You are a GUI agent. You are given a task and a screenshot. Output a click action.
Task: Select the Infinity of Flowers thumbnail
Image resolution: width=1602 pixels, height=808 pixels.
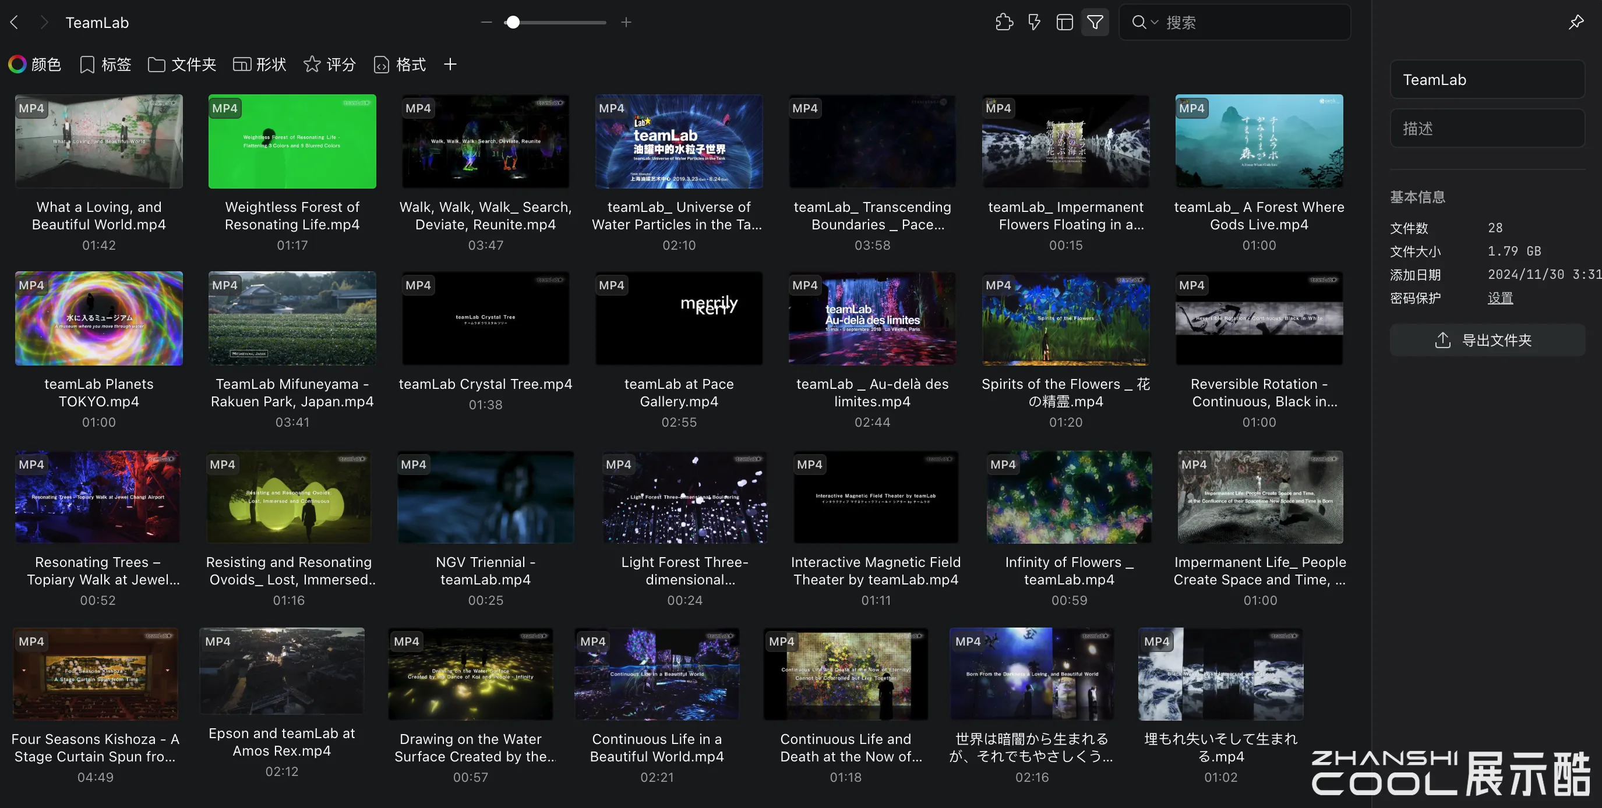[1069, 497]
